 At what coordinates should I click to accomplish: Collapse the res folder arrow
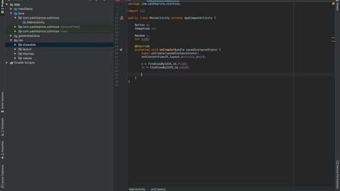coord(11,40)
